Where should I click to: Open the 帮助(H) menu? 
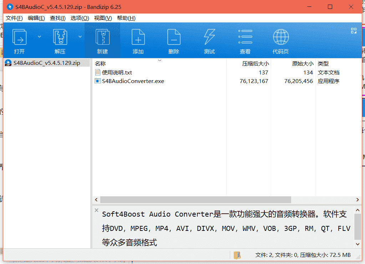click(x=126, y=18)
